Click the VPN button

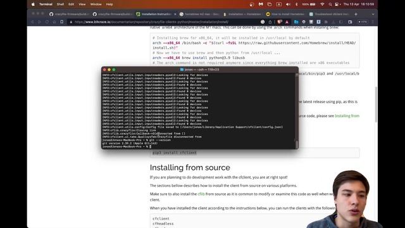coord(363,22)
